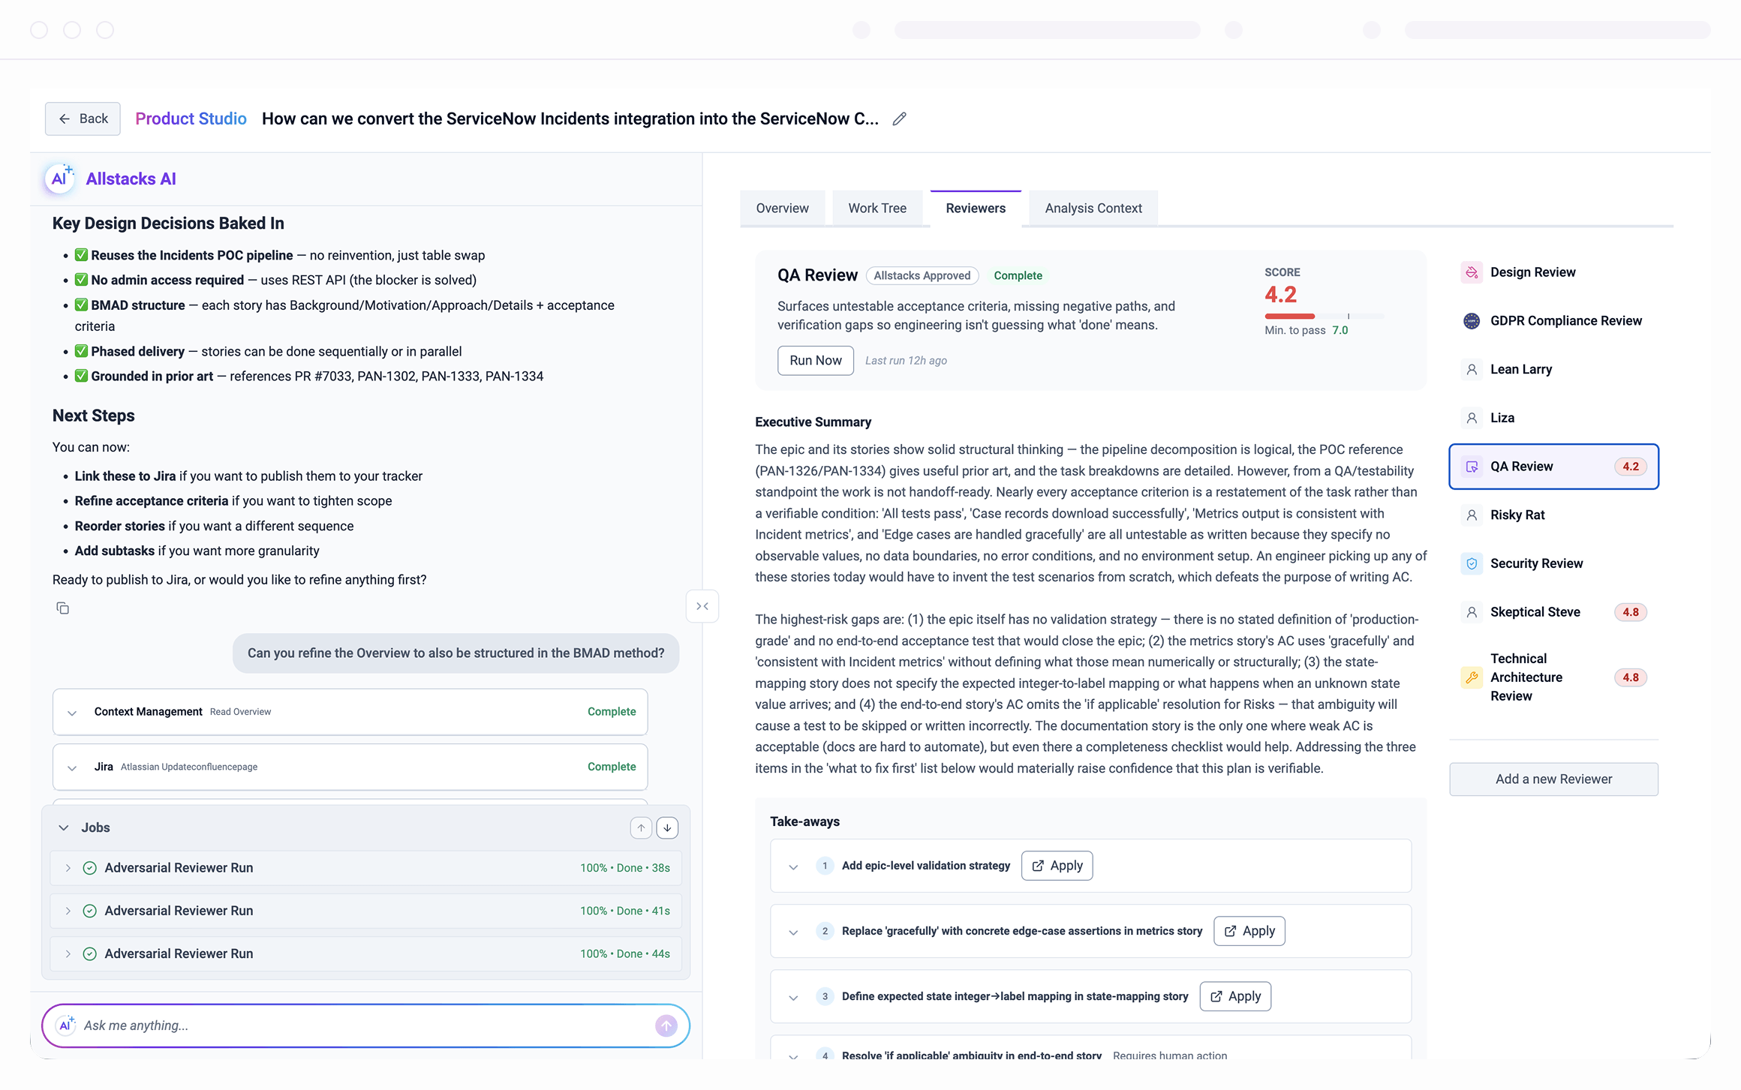This screenshot has width=1741, height=1090.
Task: Click Complete status of Context Management
Action: pyautogui.click(x=611, y=711)
